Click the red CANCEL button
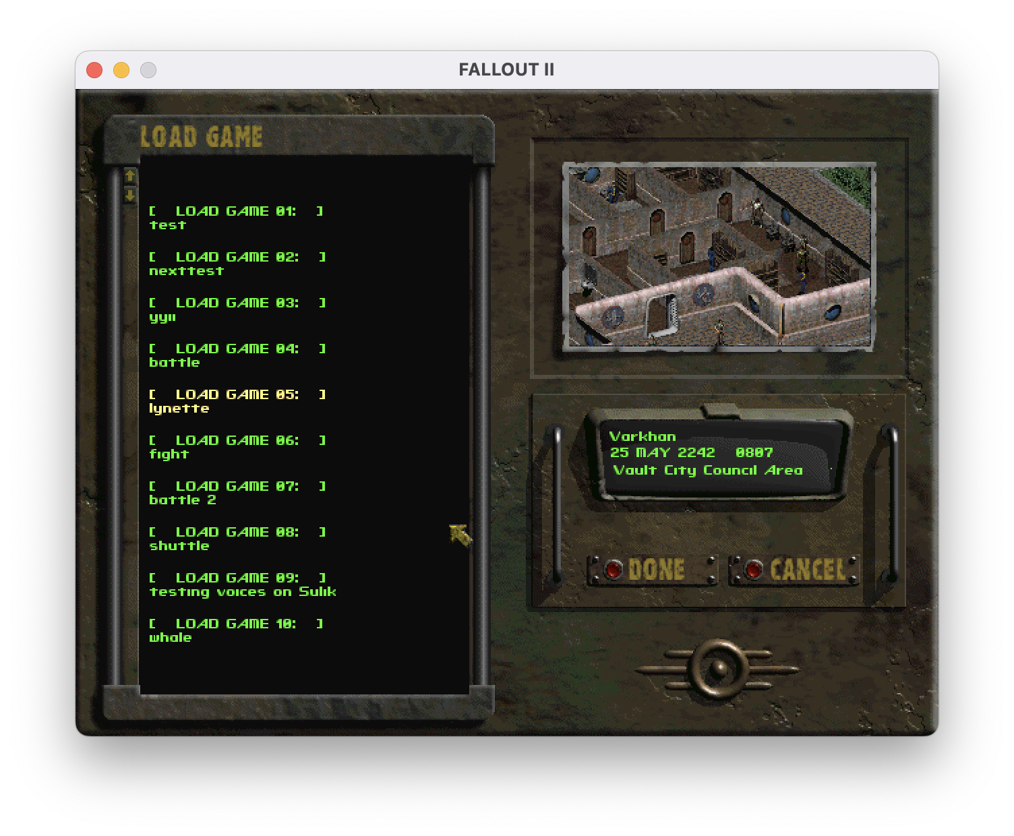The height and width of the screenshot is (836, 1014). [754, 570]
